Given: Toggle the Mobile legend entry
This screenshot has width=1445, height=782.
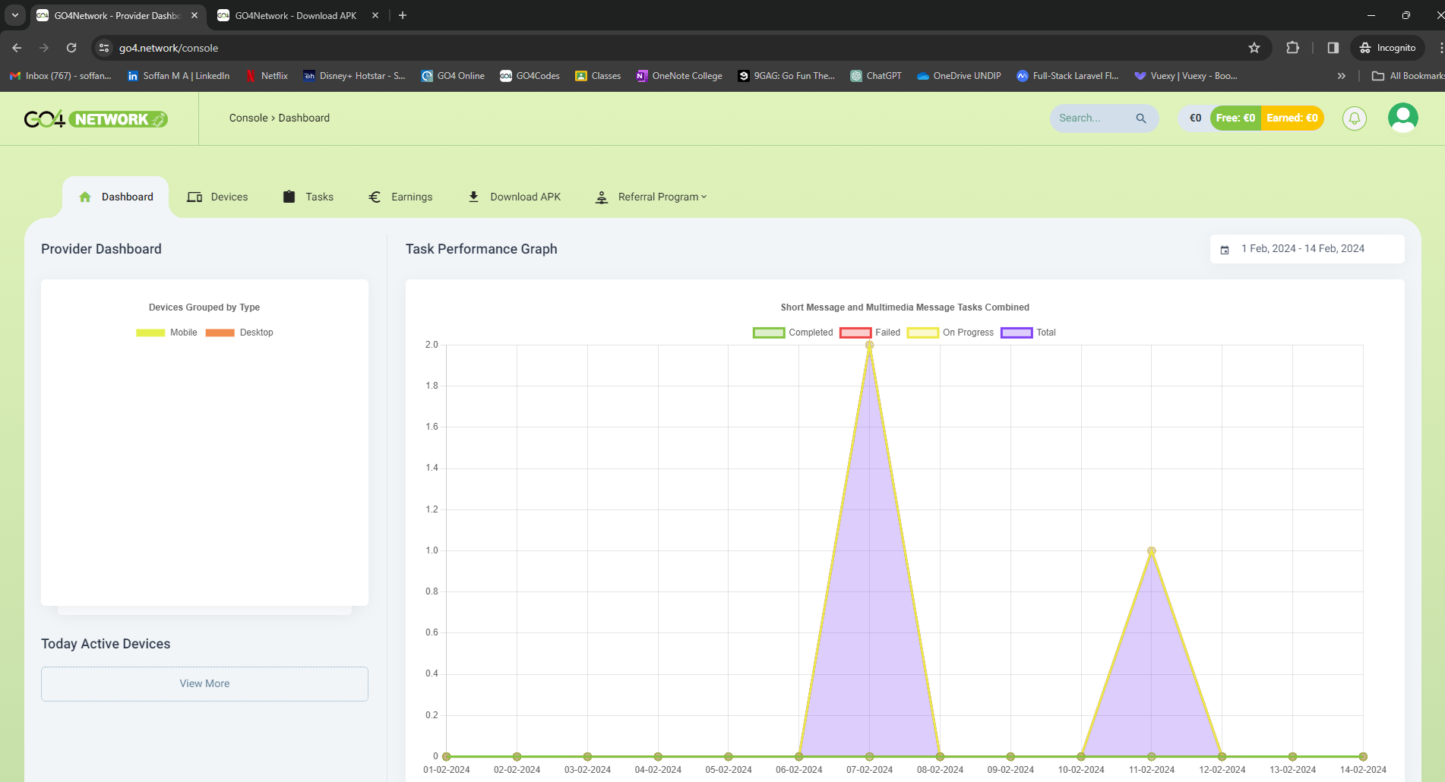Looking at the screenshot, I should coord(166,333).
